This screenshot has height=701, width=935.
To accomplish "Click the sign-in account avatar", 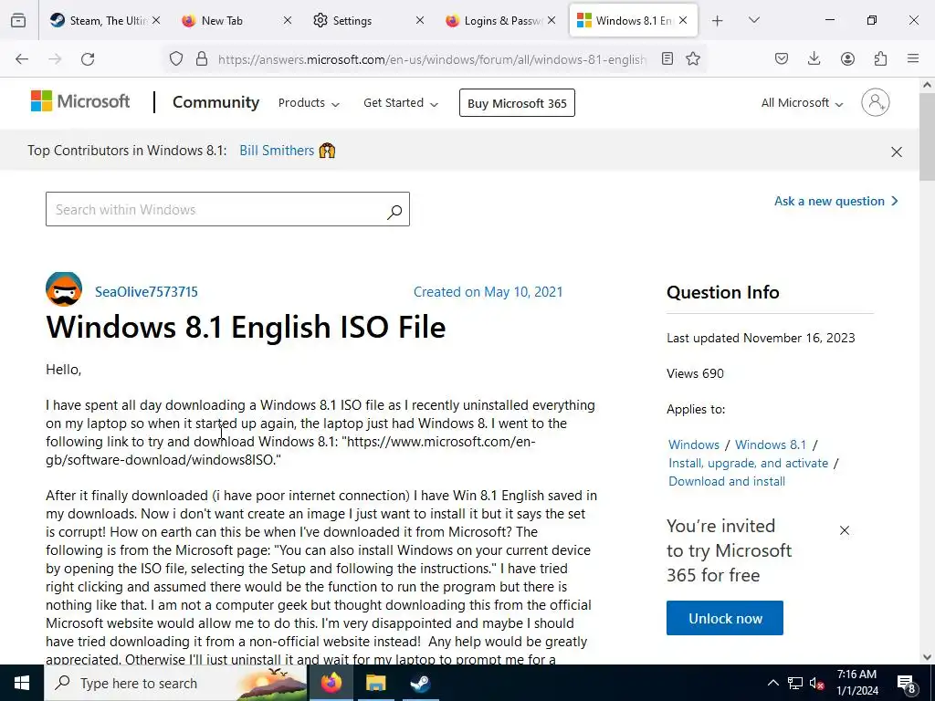I will [x=875, y=102].
